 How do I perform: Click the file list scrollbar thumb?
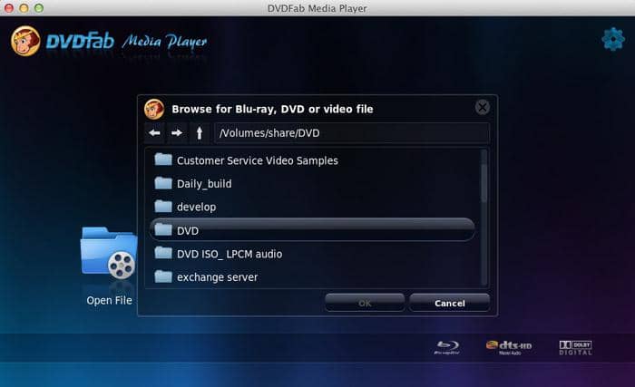(484, 182)
